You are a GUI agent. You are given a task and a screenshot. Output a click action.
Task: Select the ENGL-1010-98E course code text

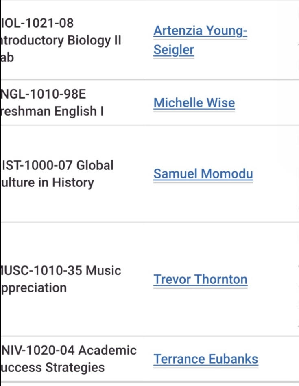(44, 94)
